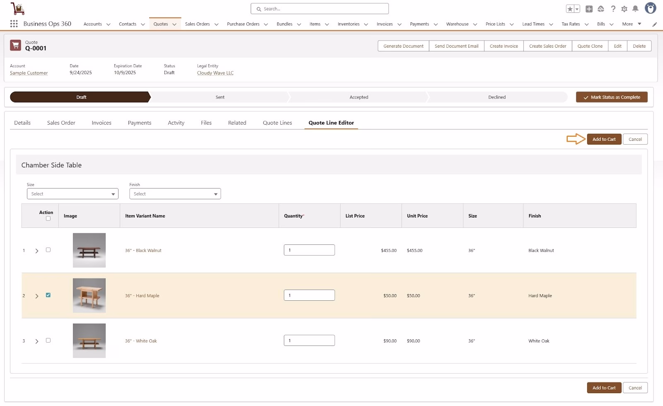The width and height of the screenshot is (663, 406).
Task: Open the Sales Orders nav menu item
Action: click(x=197, y=24)
